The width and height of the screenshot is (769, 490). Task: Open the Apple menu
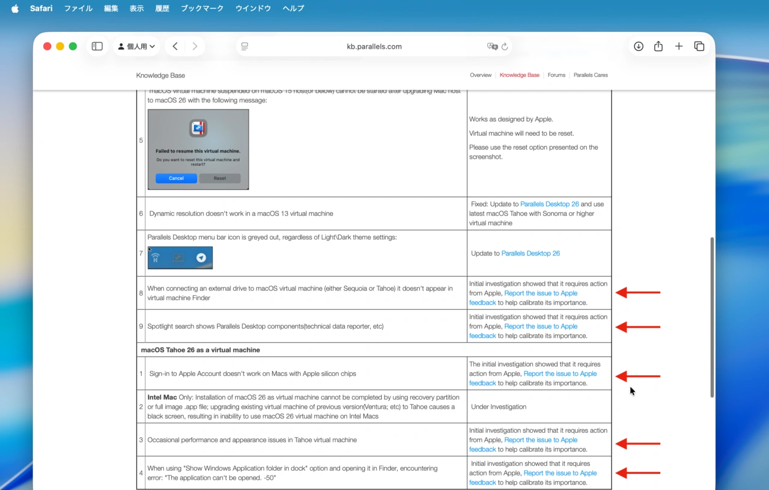tap(14, 8)
